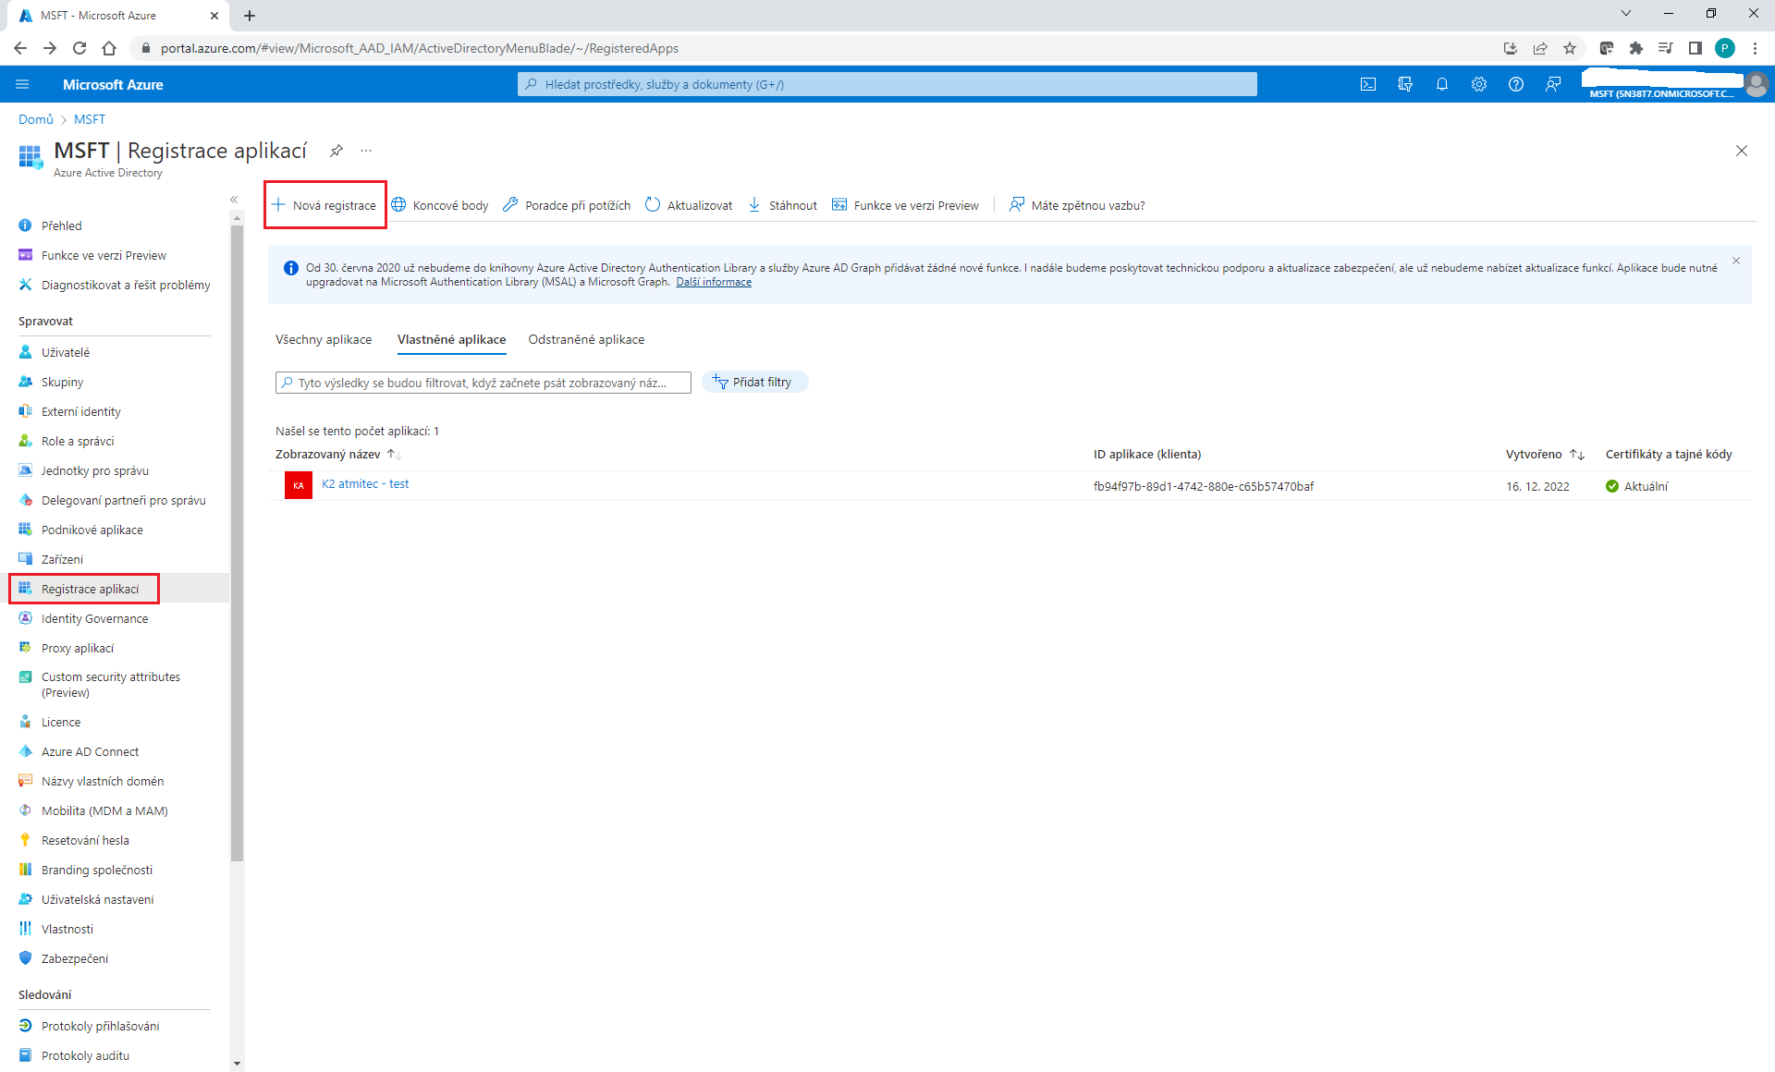This screenshot has width=1775, height=1072.
Task: Click the Aktualizovat refresh button
Action: (x=689, y=205)
